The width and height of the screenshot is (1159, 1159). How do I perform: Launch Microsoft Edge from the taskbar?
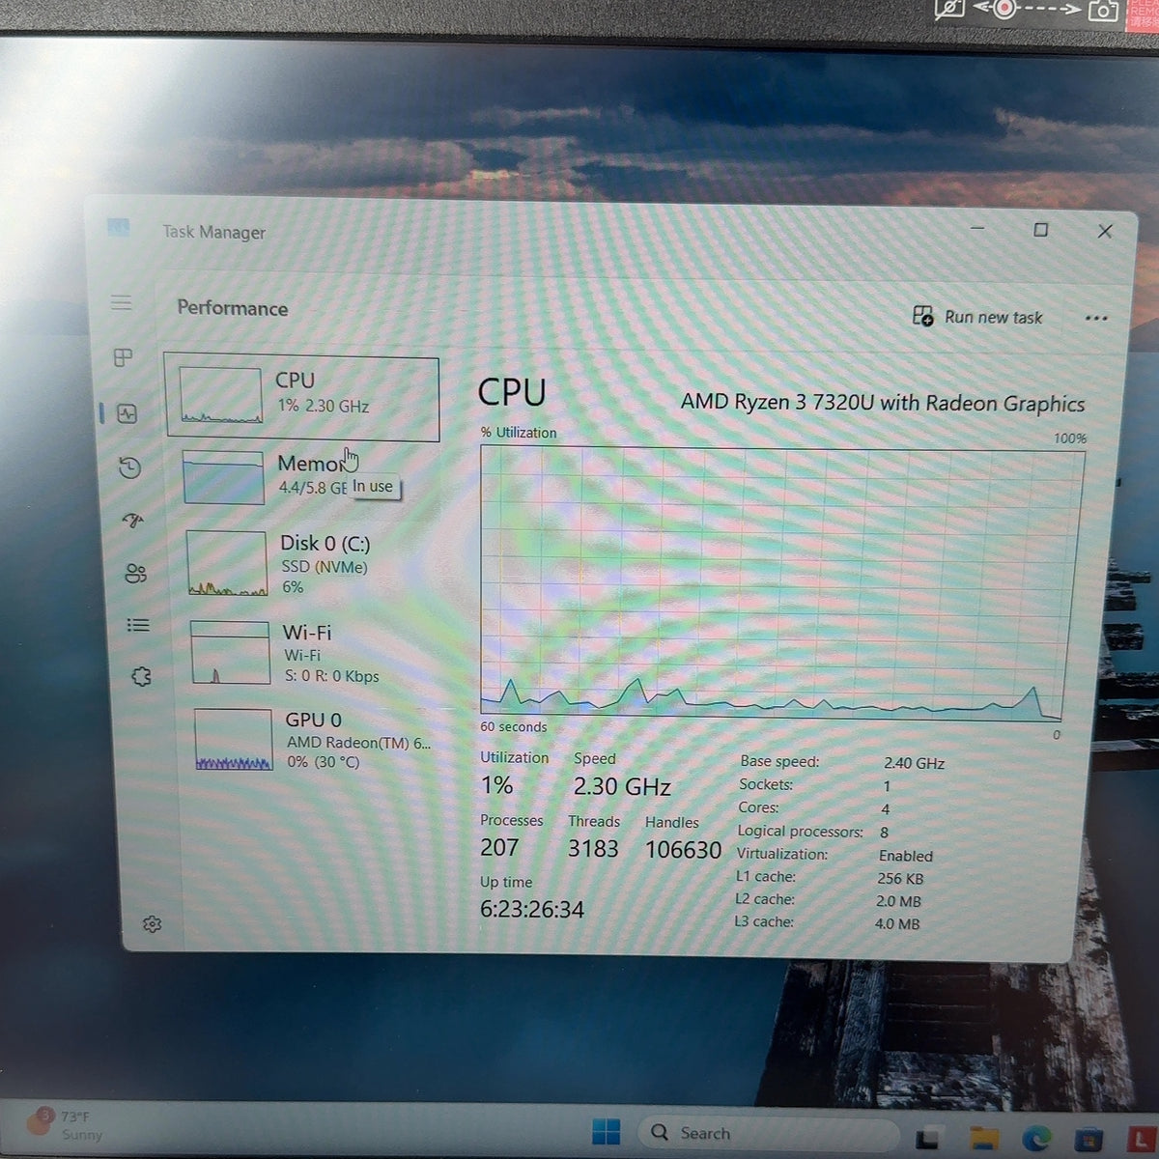[1036, 1139]
